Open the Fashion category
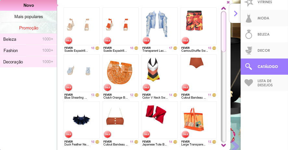This screenshot has width=288, height=150. click(29, 50)
